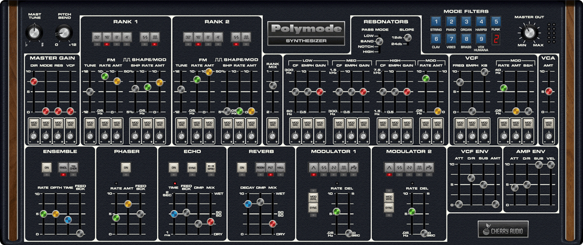Open MOD SRC under LOW resonator CF
This screenshot has height=245, width=583.
[x=295, y=124]
